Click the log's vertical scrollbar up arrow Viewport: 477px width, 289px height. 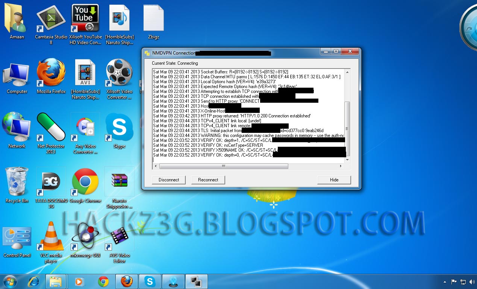click(x=347, y=72)
